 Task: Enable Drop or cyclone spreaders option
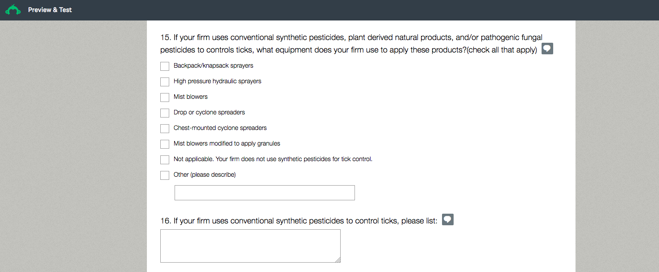point(165,113)
